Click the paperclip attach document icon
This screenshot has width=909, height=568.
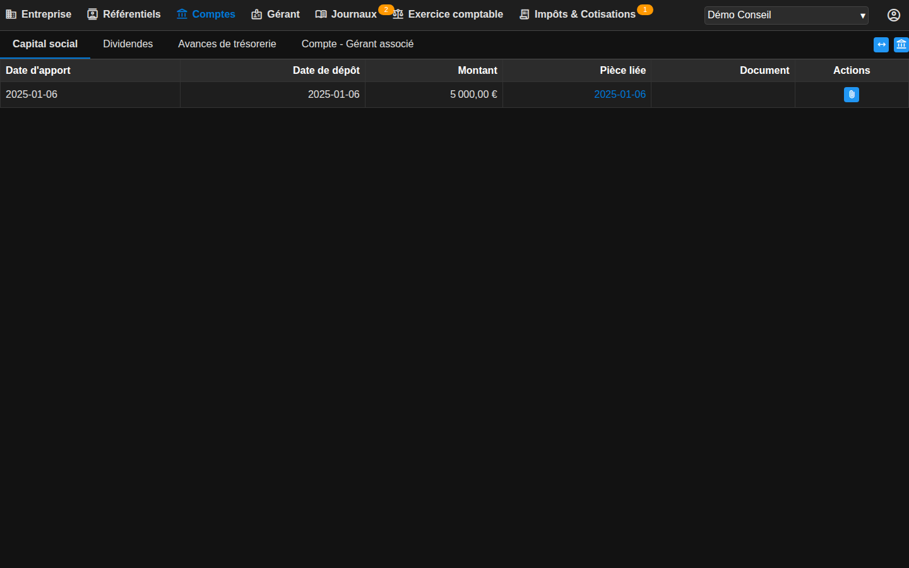[x=851, y=95]
